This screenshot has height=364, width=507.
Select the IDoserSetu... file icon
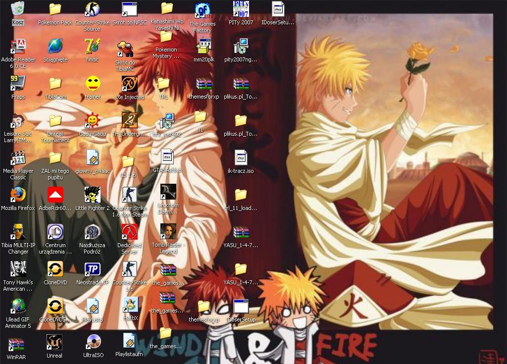coord(278,9)
